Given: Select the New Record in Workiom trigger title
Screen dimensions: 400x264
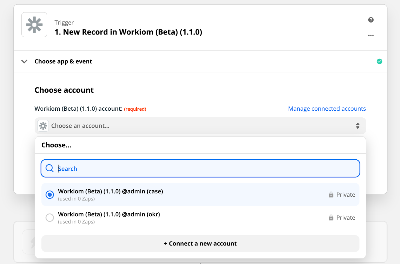Looking at the screenshot, I should click(128, 32).
